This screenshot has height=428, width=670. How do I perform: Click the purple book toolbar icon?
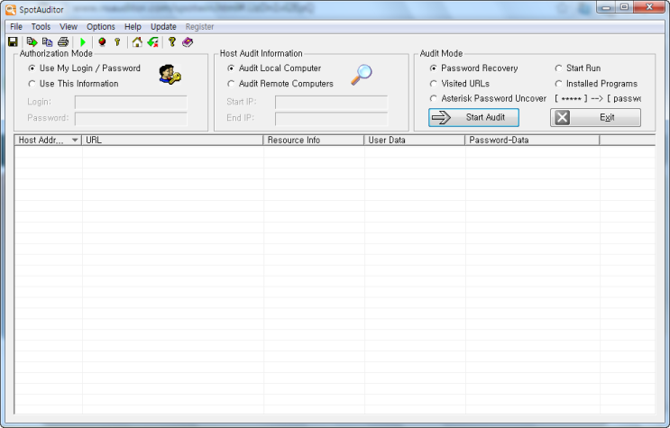point(188,41)
